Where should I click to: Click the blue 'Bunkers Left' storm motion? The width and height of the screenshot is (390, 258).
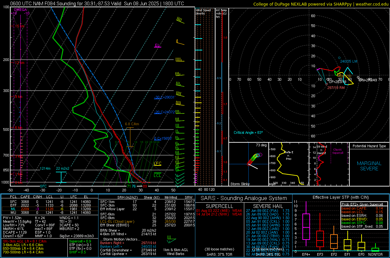128,246
